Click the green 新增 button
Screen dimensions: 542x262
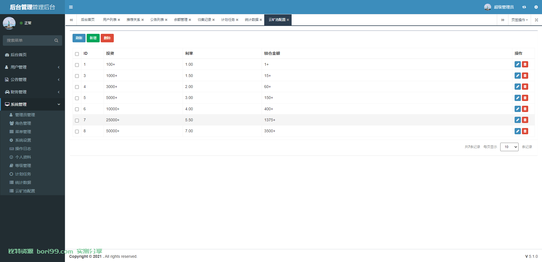[93, 38]
